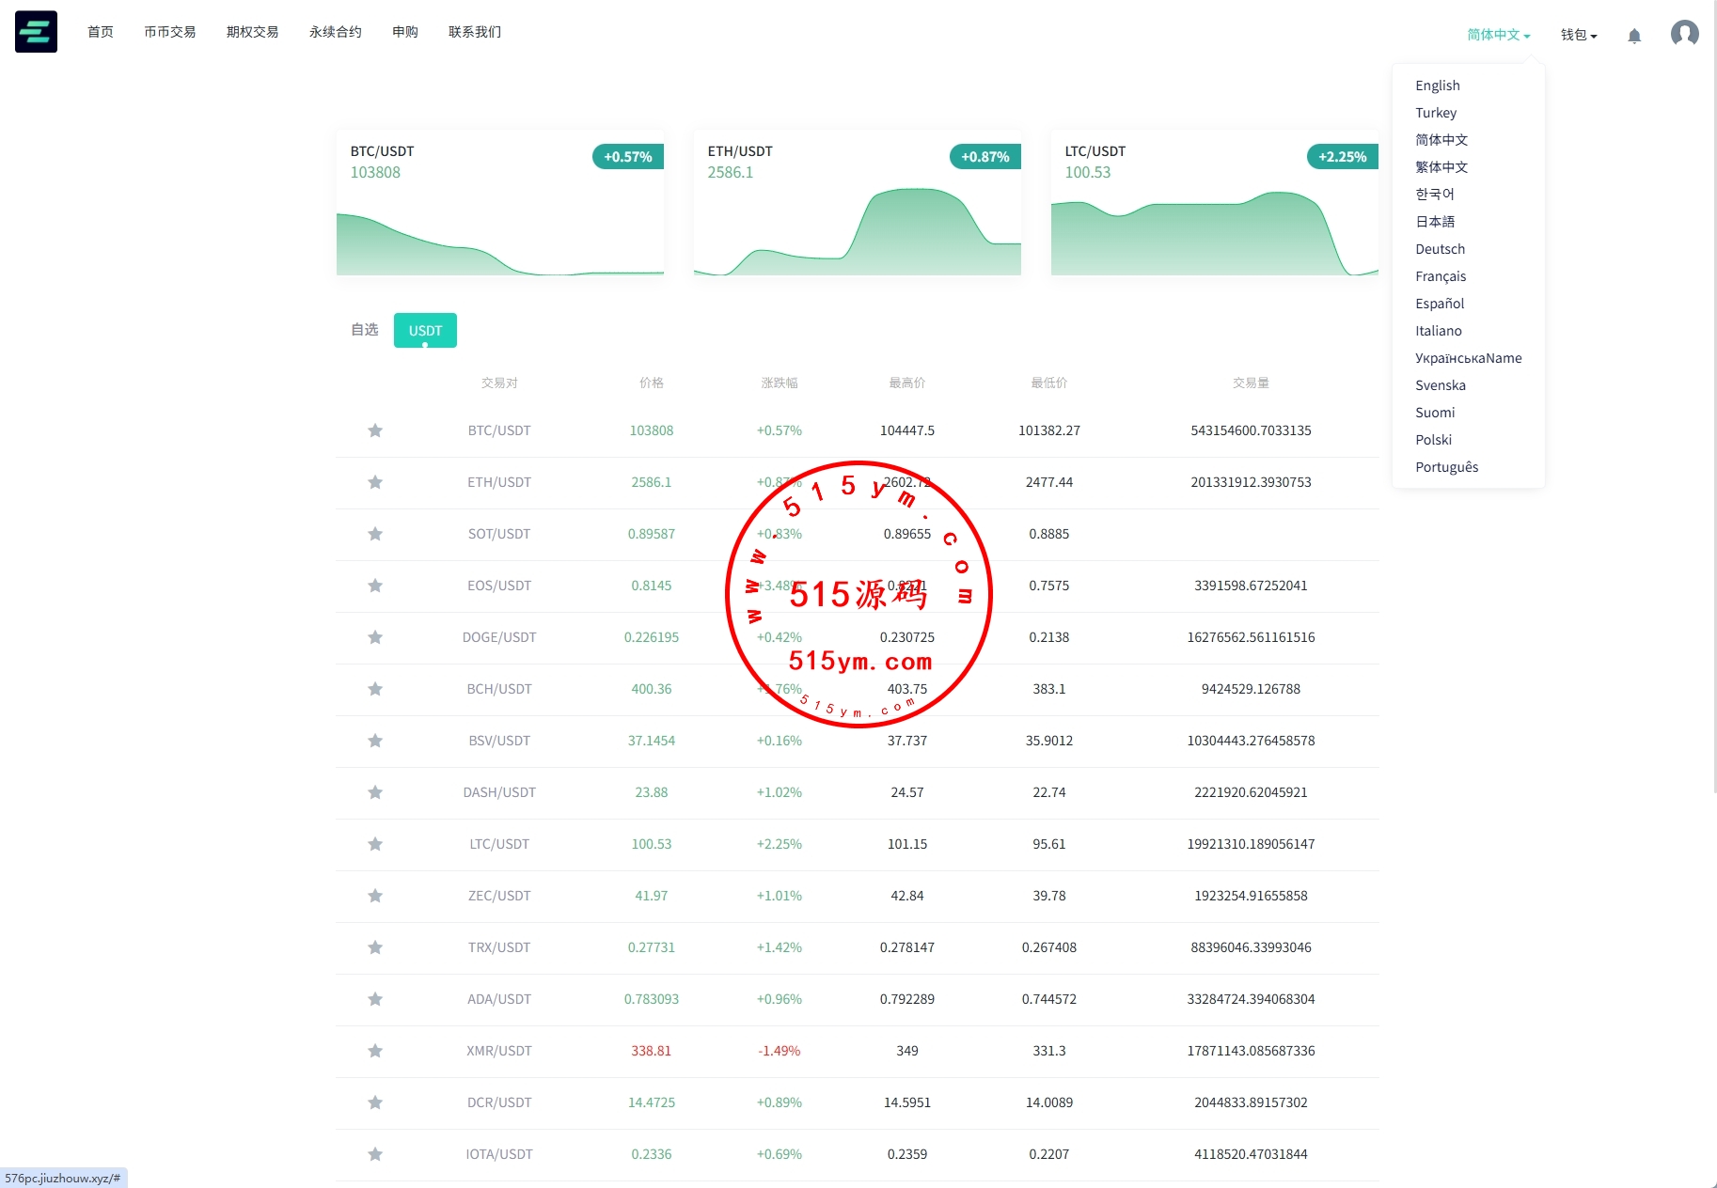The image size is (1717, 1188).
Task: Click the star icon for IOTA/USDT
Action: 375,1154
